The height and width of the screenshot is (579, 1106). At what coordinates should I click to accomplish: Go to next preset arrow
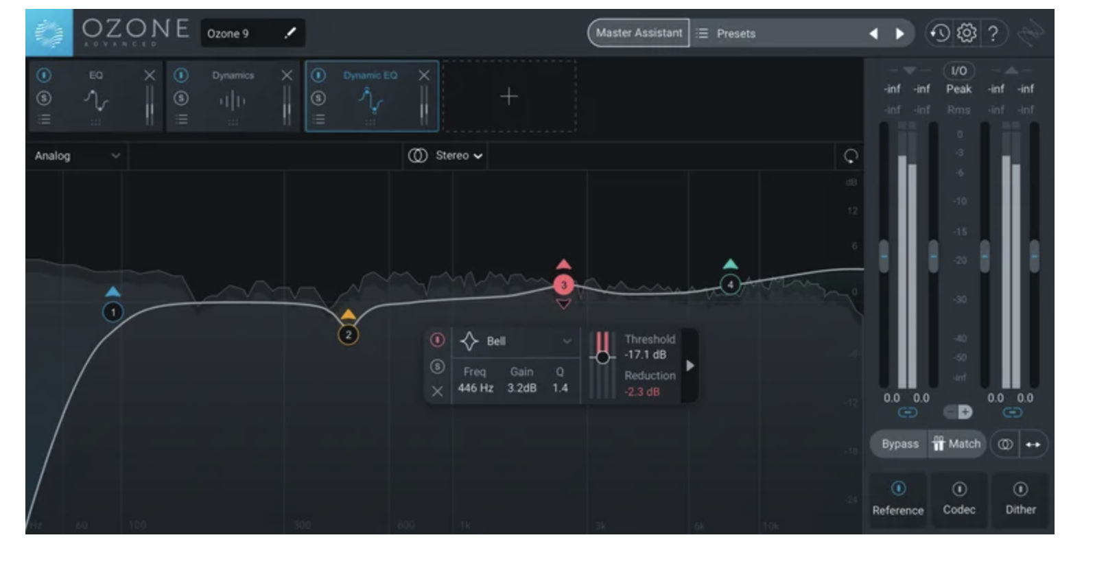899,34
